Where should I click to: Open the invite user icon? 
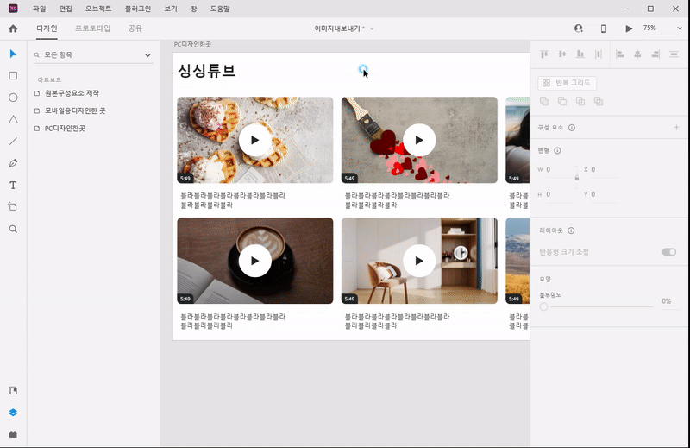[x=579, y=28]
